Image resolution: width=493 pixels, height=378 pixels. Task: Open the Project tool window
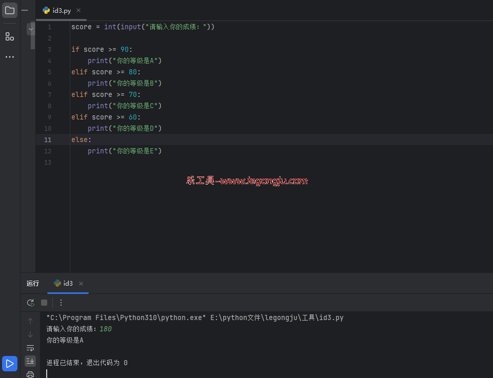[x=9, y=10]
